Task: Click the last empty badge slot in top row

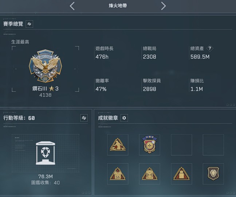Action: pos(213,145)
